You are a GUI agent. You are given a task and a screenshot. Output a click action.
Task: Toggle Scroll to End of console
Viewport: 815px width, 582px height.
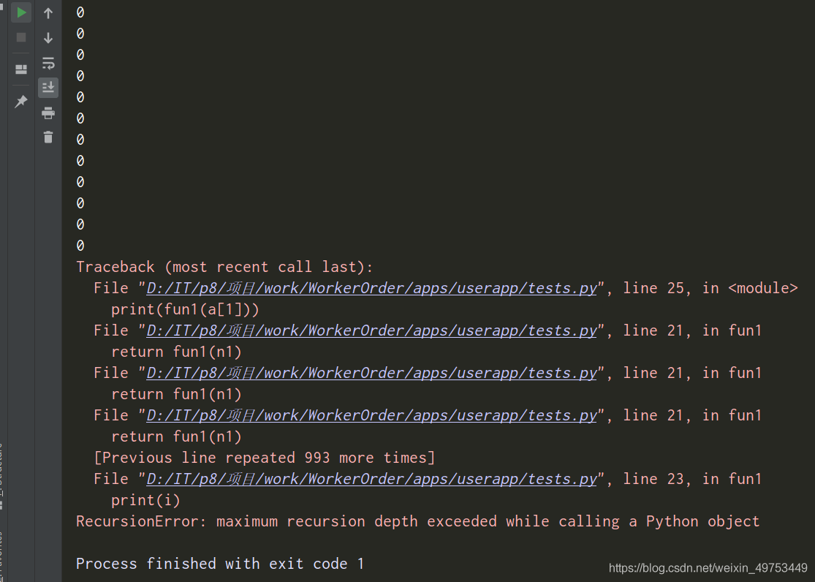pos(48,88)
